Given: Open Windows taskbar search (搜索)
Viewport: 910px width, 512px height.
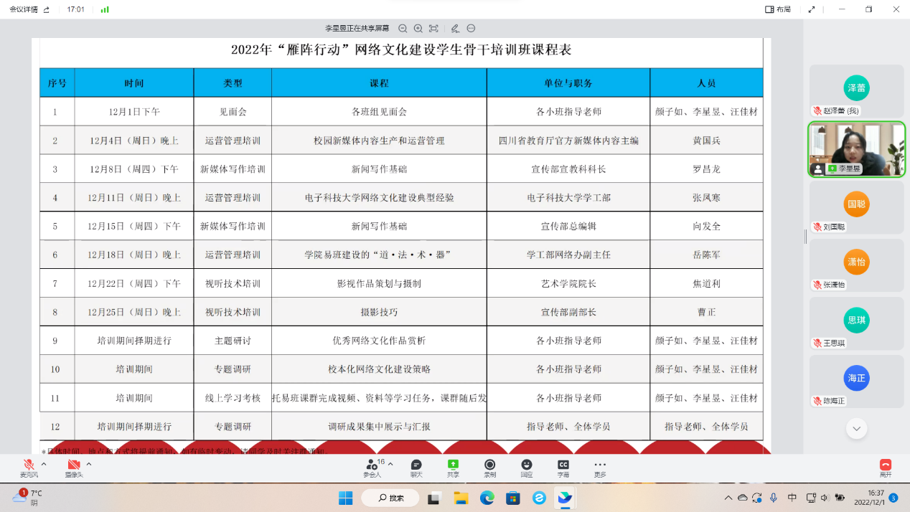Looking at the screenshot, I should click(x=390, y=498).
